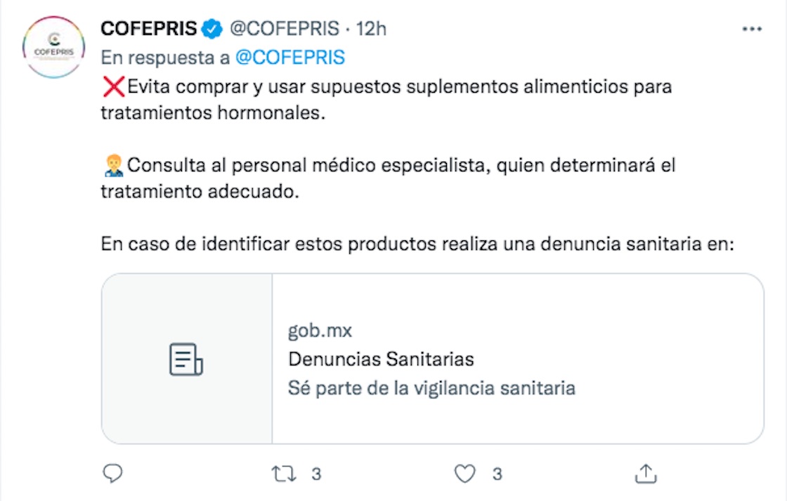This screenshot has height=501, width=787.
Task: Open the share tweet icon
Action: tap(644, 474)
